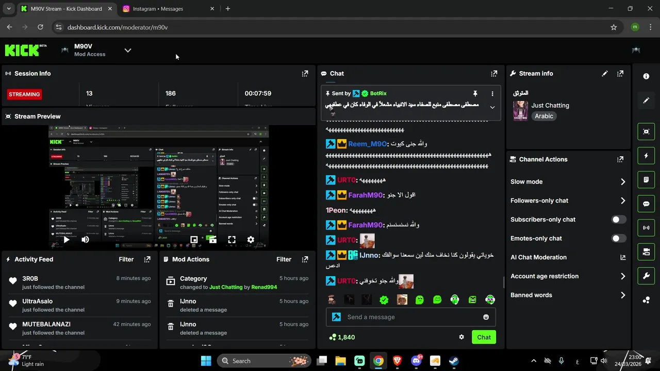The height and width of the screenshot is (371, 660).
Task: Click the channel points dots icon in sidebar
Action: pyautogui.click(x=646, y=300)
